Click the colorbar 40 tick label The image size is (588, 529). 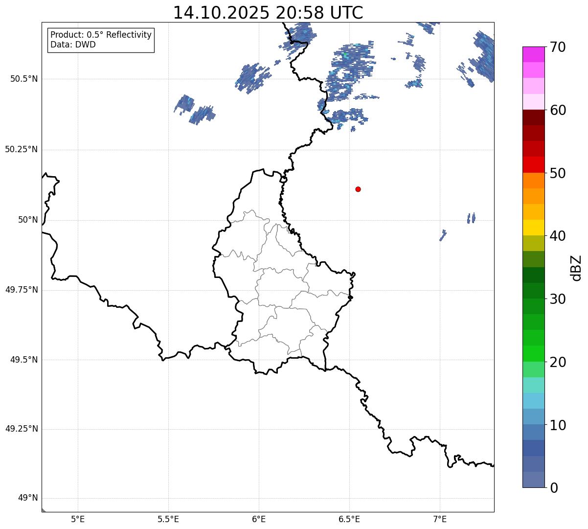[x=557, y=236]
